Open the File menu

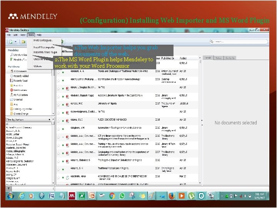pos(9,35)
